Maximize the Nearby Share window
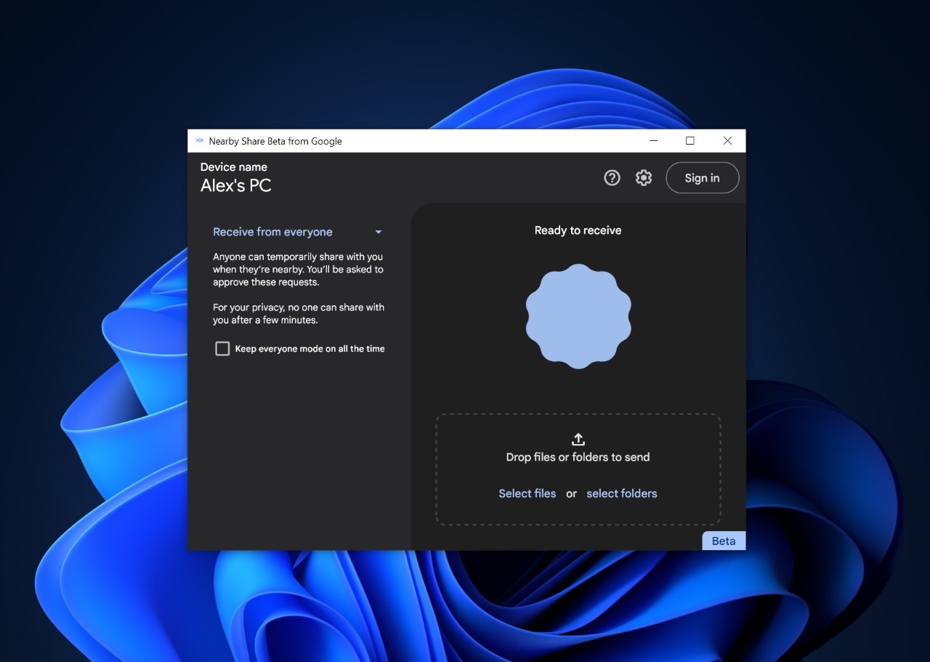This screenshot has height=662, width=930. click(690, 141)
